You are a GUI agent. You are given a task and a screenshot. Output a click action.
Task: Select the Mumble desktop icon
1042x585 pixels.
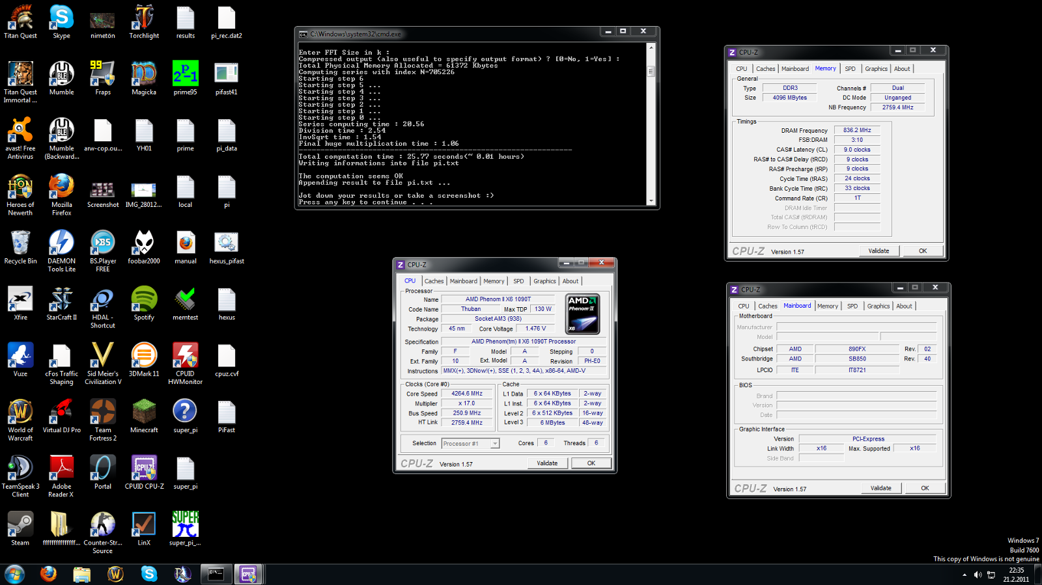pyautogui.click(x=61, y=79)
